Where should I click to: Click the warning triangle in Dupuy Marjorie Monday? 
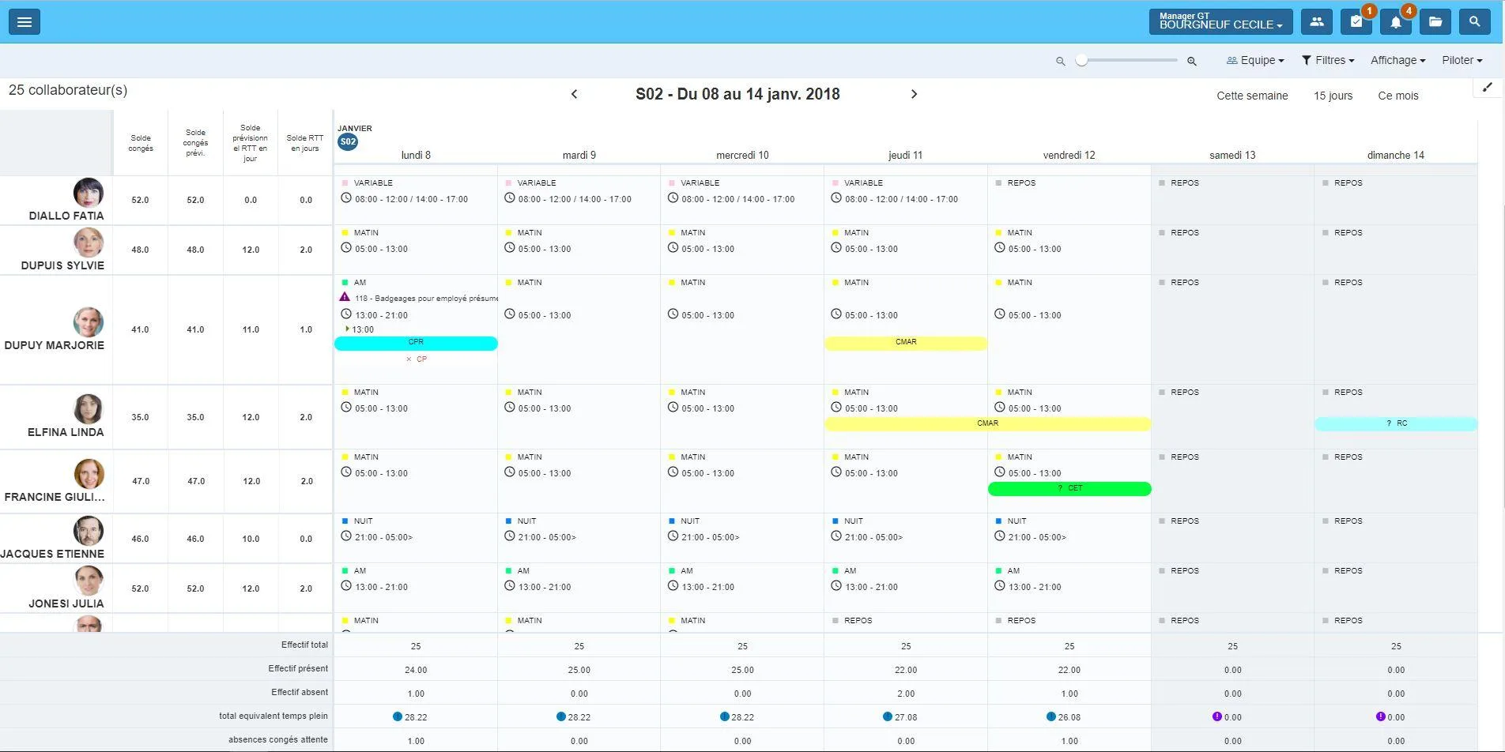click(x=345, y=297)
